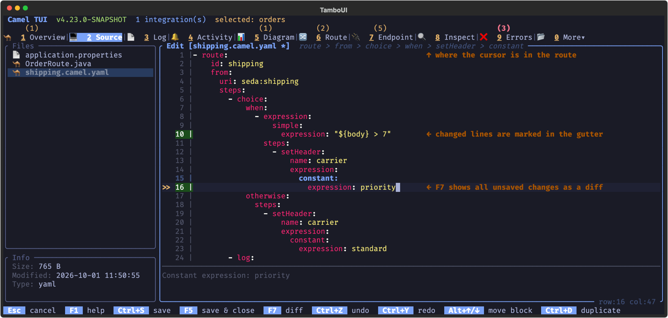
Task: Click the page icon before Log
Action: point(131,37)
